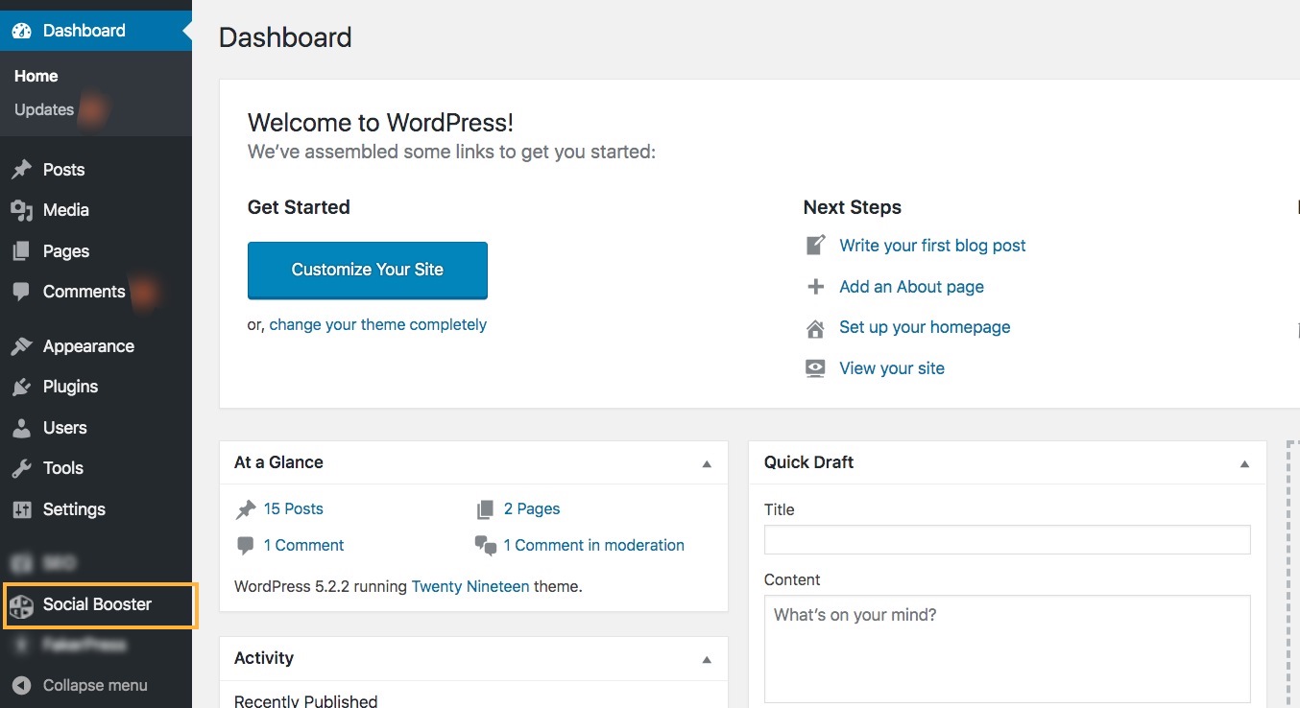Click the Recently Published heading
Screen dimensions: 1300x708
click(305, 700)
